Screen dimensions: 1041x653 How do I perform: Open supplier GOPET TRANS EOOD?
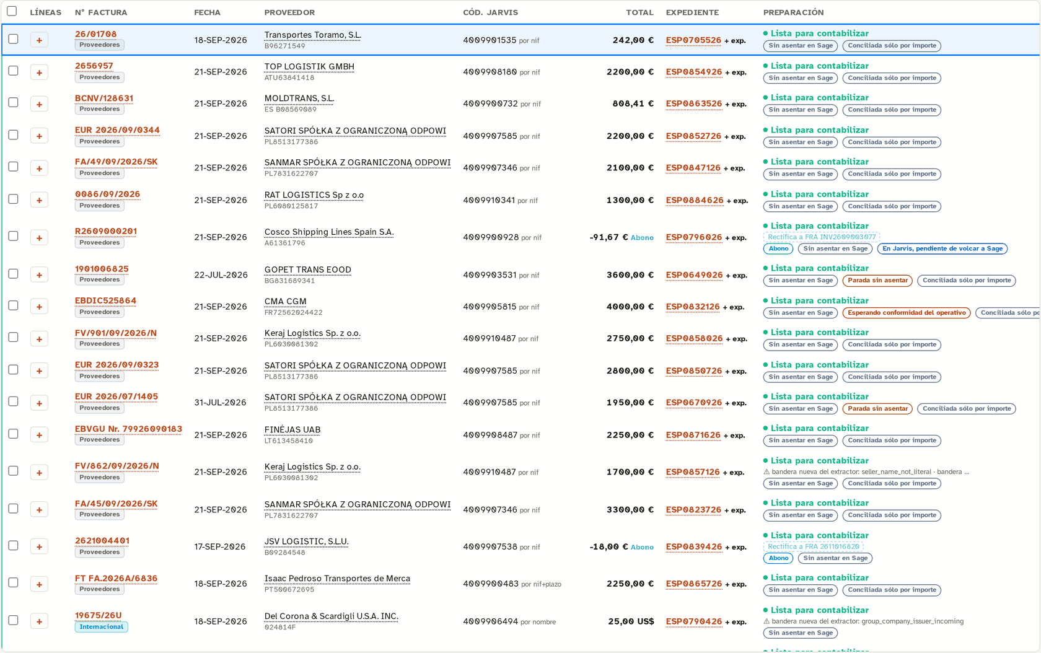308,270
